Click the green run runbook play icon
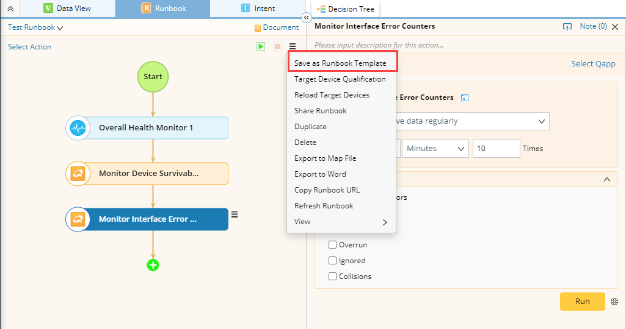The image size is (626, 329). pyautogui.click(x=261, y=46)
